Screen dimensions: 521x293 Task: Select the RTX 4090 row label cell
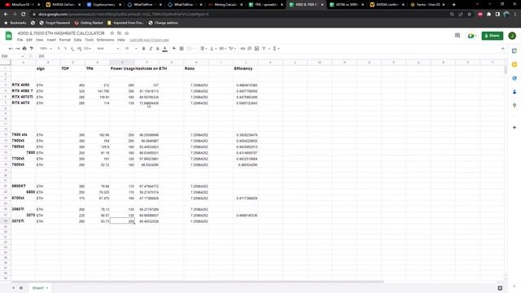point(24,85)
